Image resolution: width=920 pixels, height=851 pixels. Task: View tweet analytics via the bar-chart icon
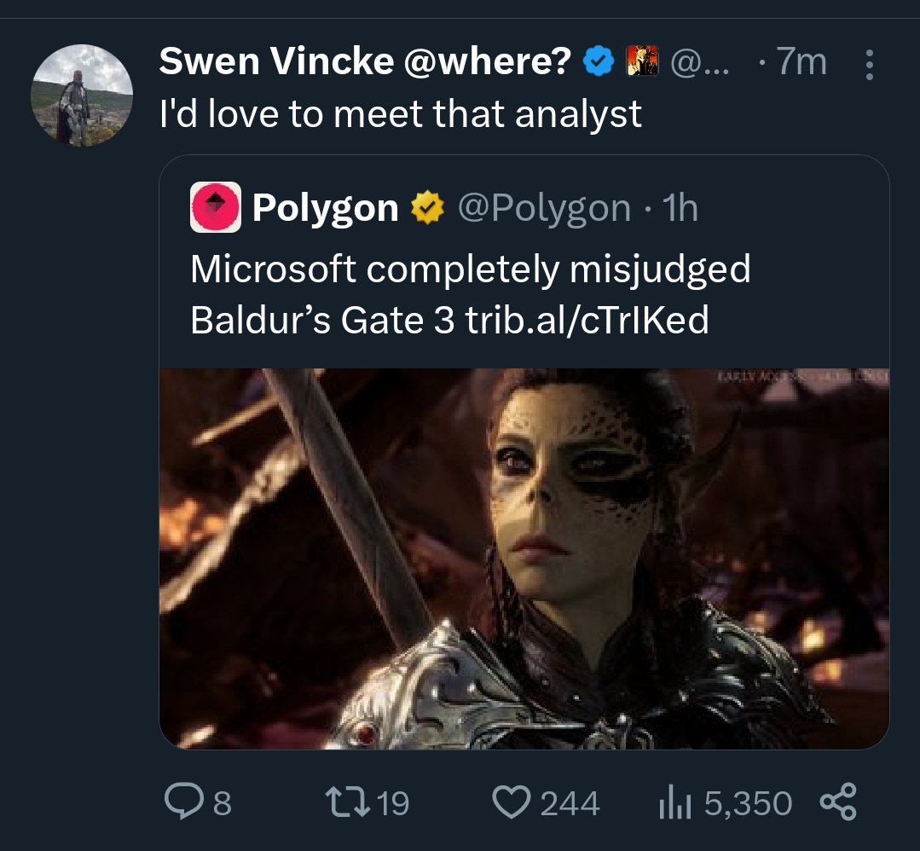click(x=673, y=802)
